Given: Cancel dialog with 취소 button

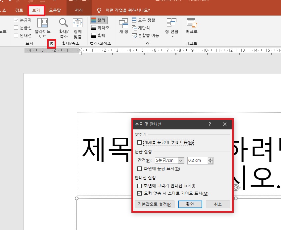Looking at the screenshot, I should point(218,204).
